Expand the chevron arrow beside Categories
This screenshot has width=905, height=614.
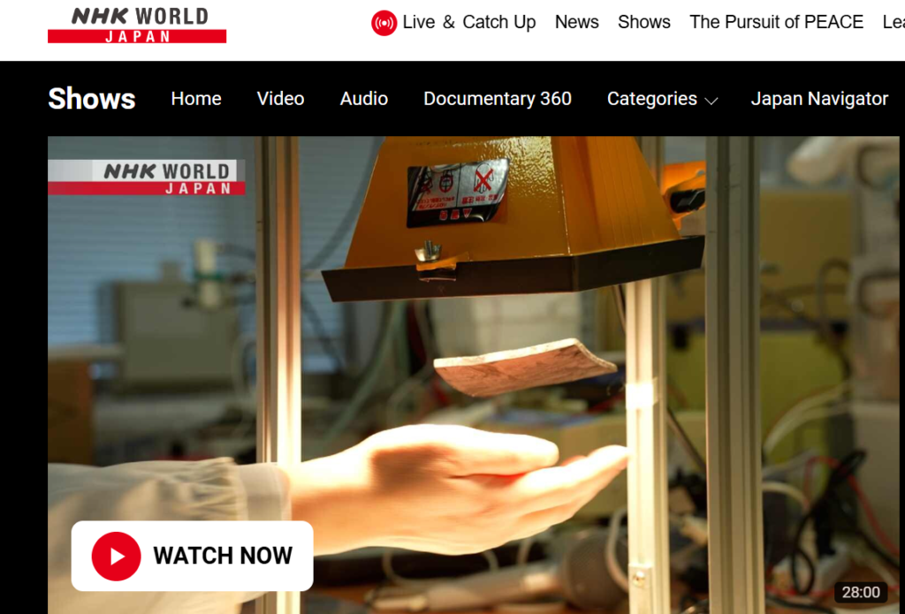point(711,101)
